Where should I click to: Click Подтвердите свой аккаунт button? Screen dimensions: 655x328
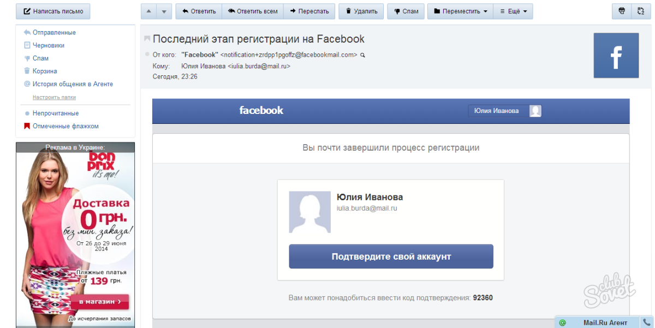(391, 257)
